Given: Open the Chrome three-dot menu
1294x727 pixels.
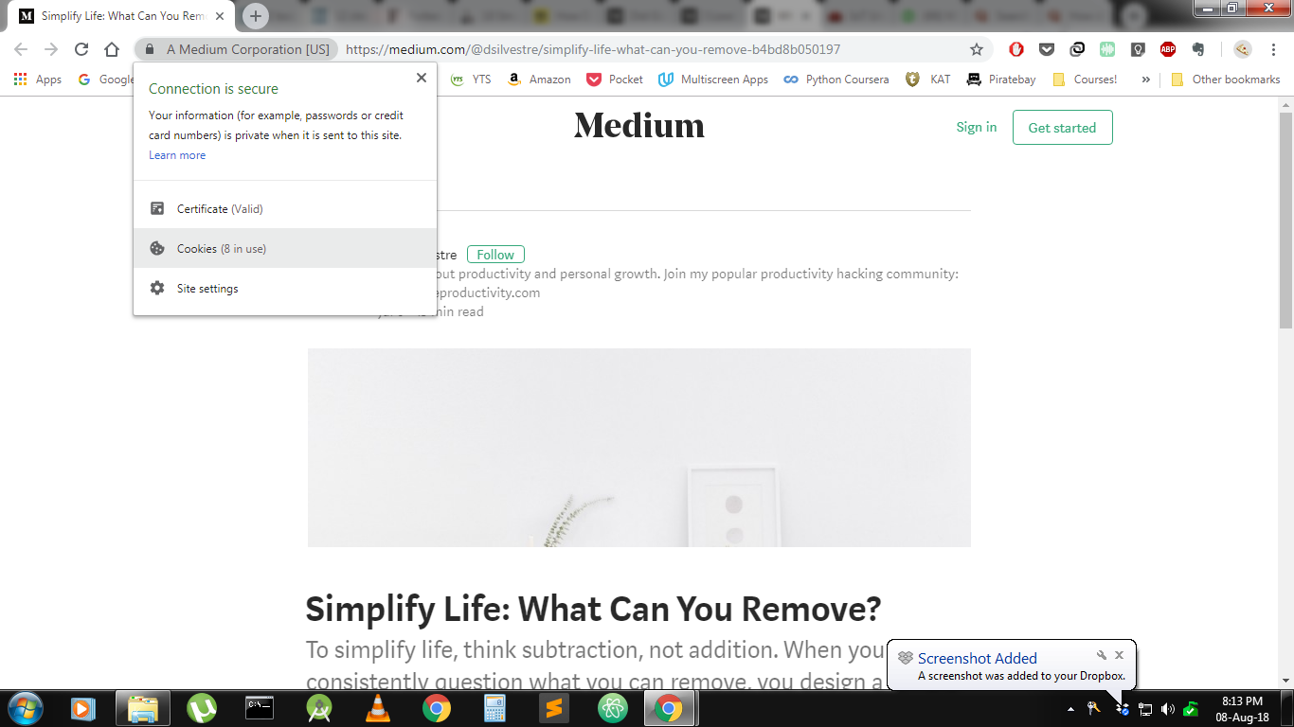Looking at the screenshot, I should [1273, 49].
